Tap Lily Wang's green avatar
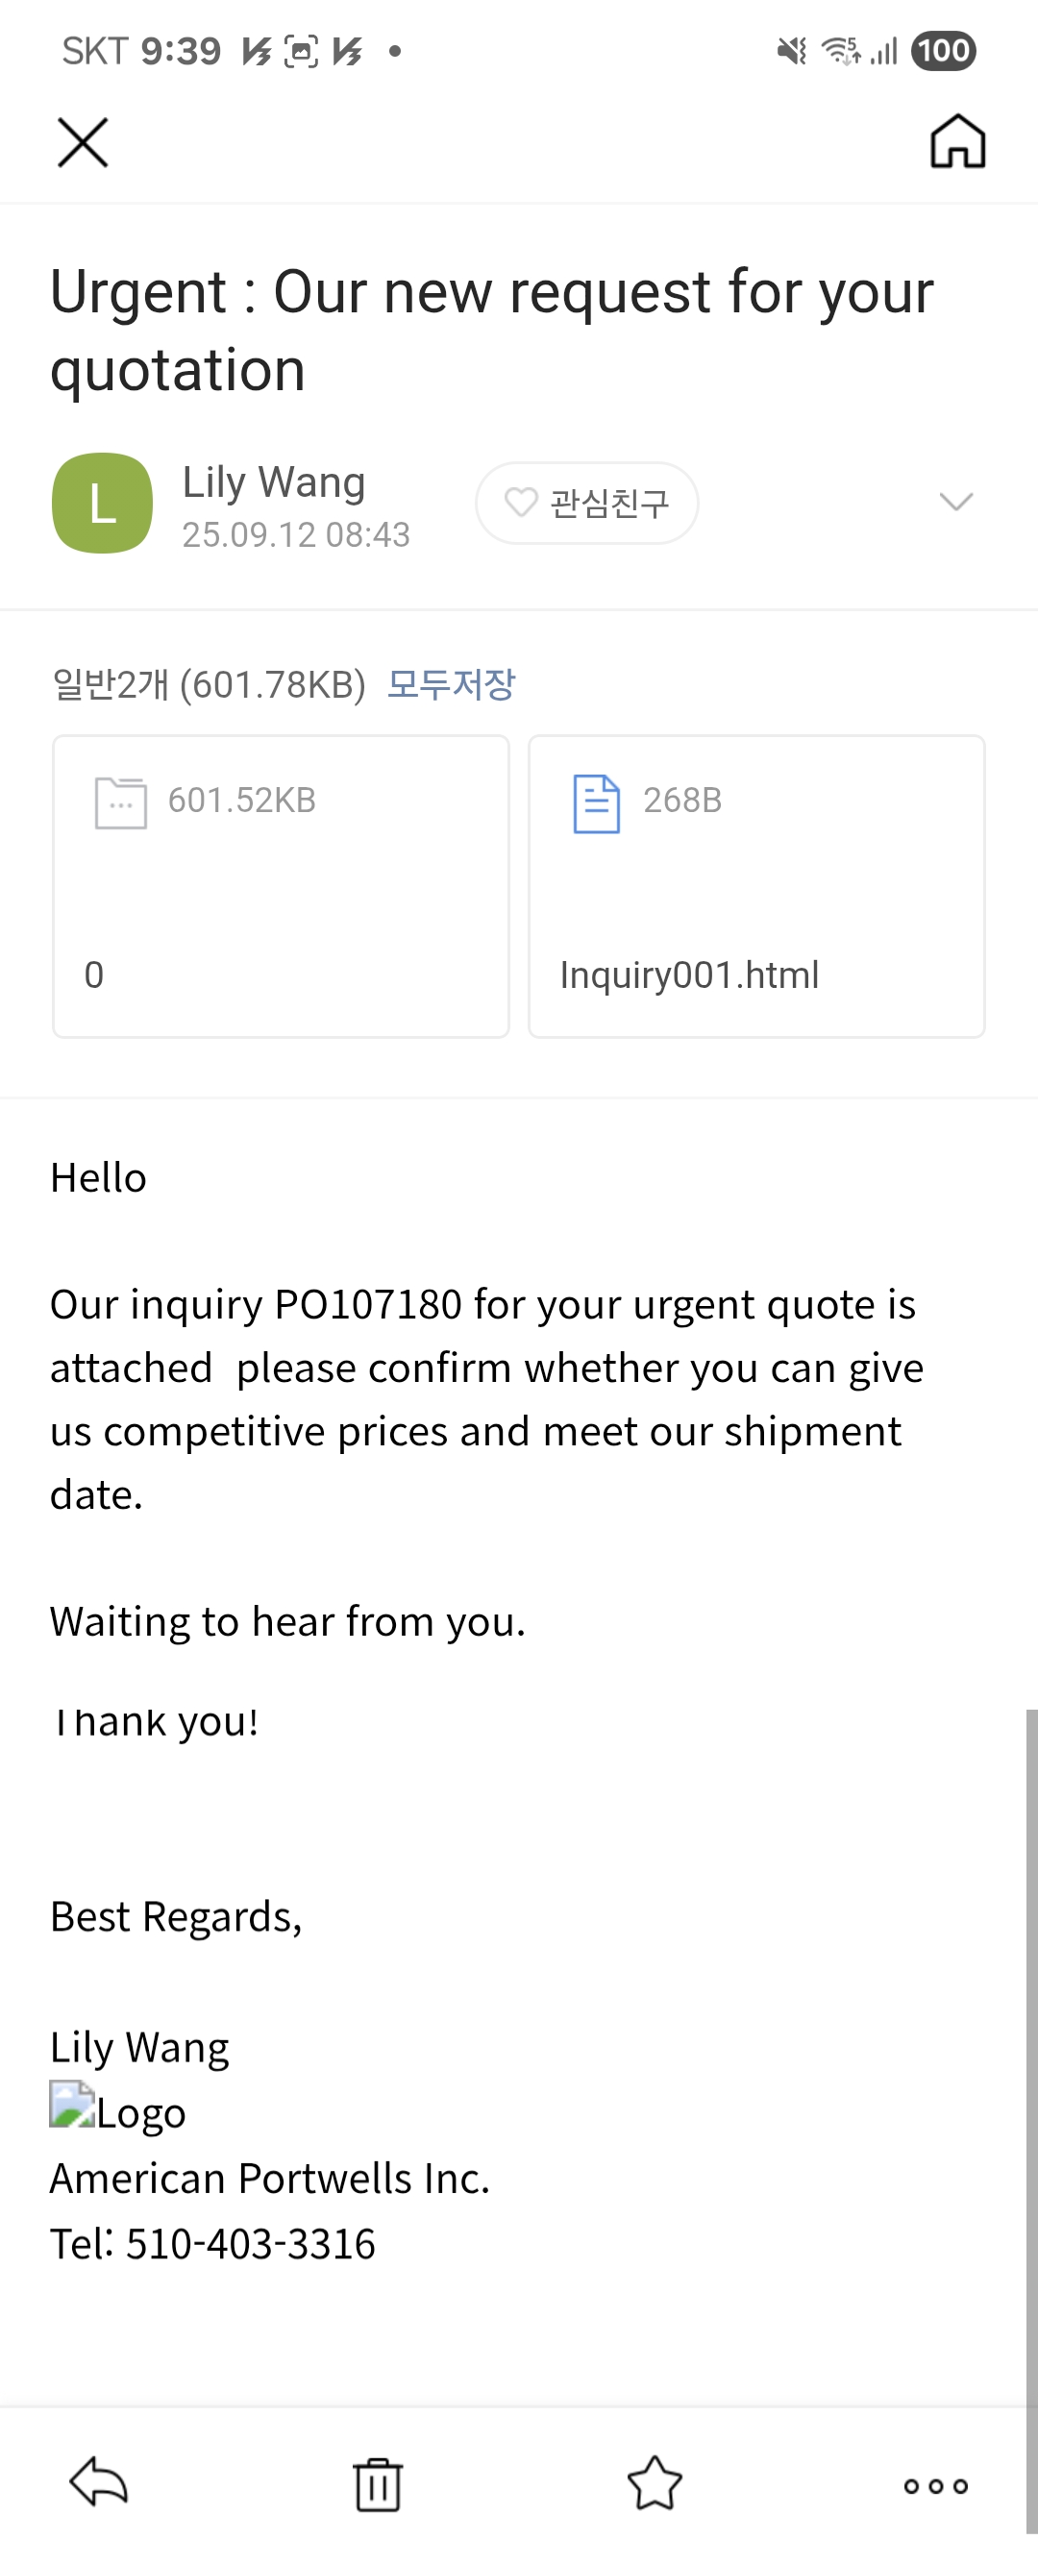Screen dimensions: 1038x2564 click(103, 503)
